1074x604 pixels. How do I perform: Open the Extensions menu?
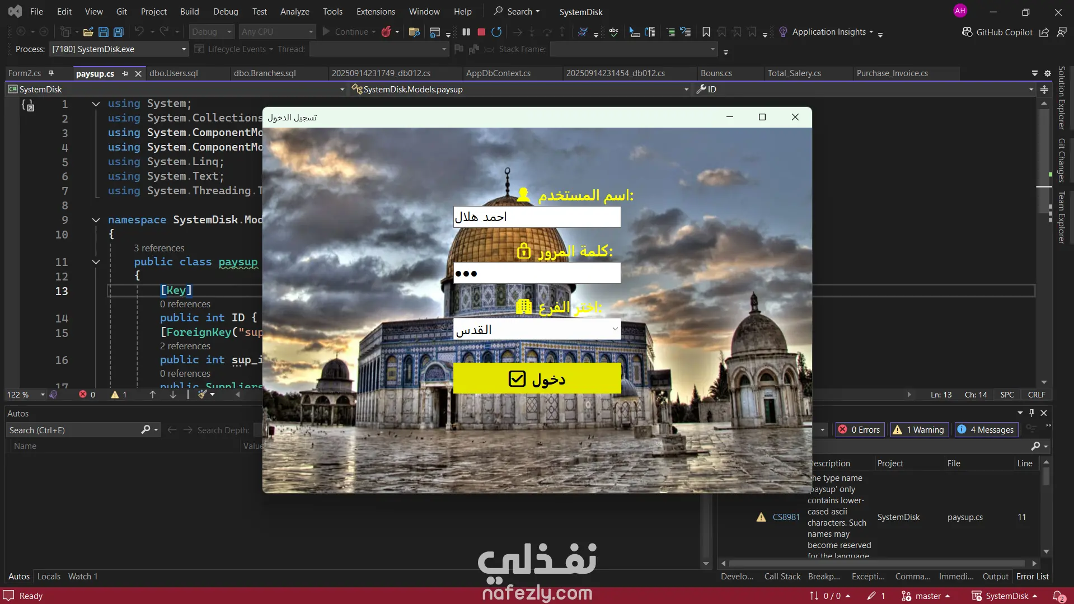pyautogui.click(x=376, y=11)
